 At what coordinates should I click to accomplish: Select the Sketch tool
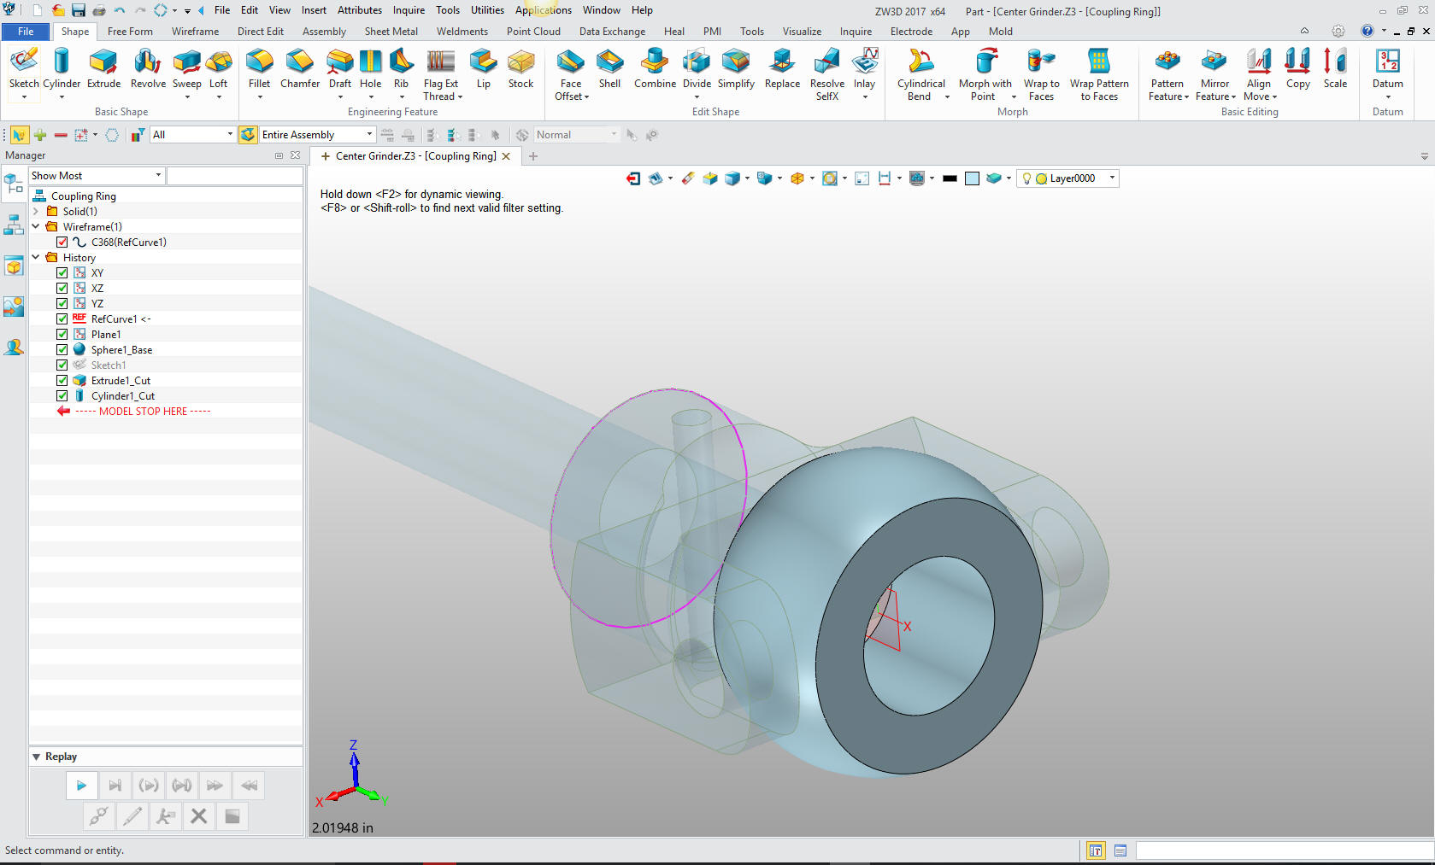[24, 68]
